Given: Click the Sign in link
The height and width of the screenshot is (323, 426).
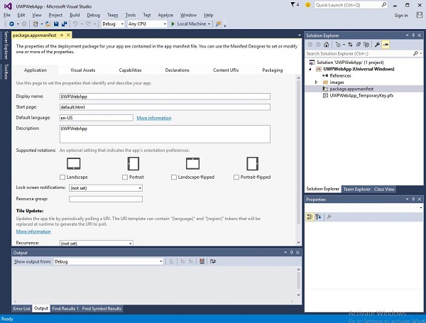Looking at the screenshot, I should [400, 14].
